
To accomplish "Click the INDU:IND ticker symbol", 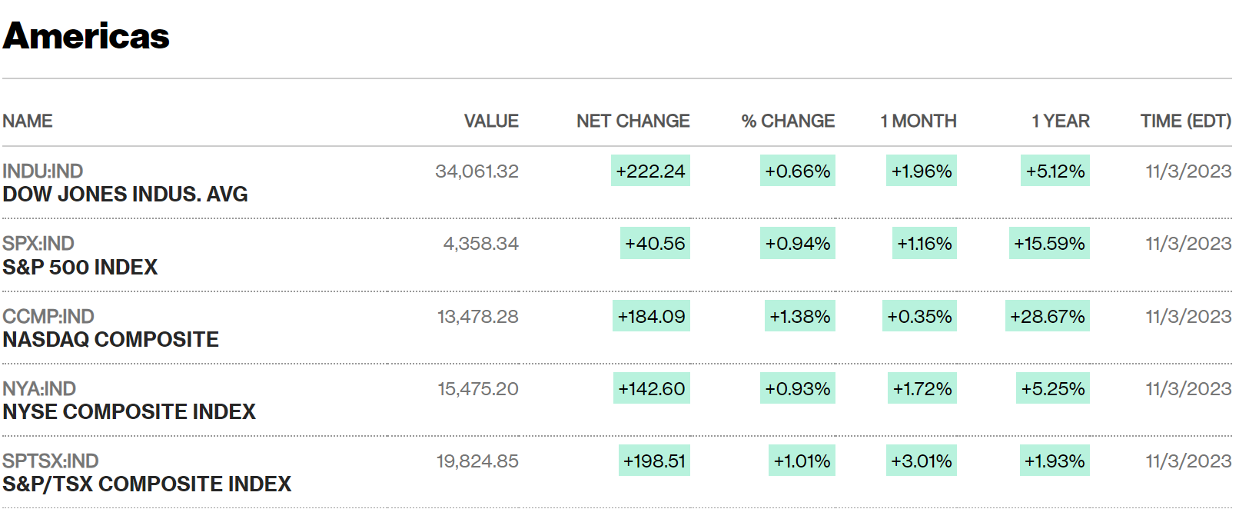I will 43,171.
